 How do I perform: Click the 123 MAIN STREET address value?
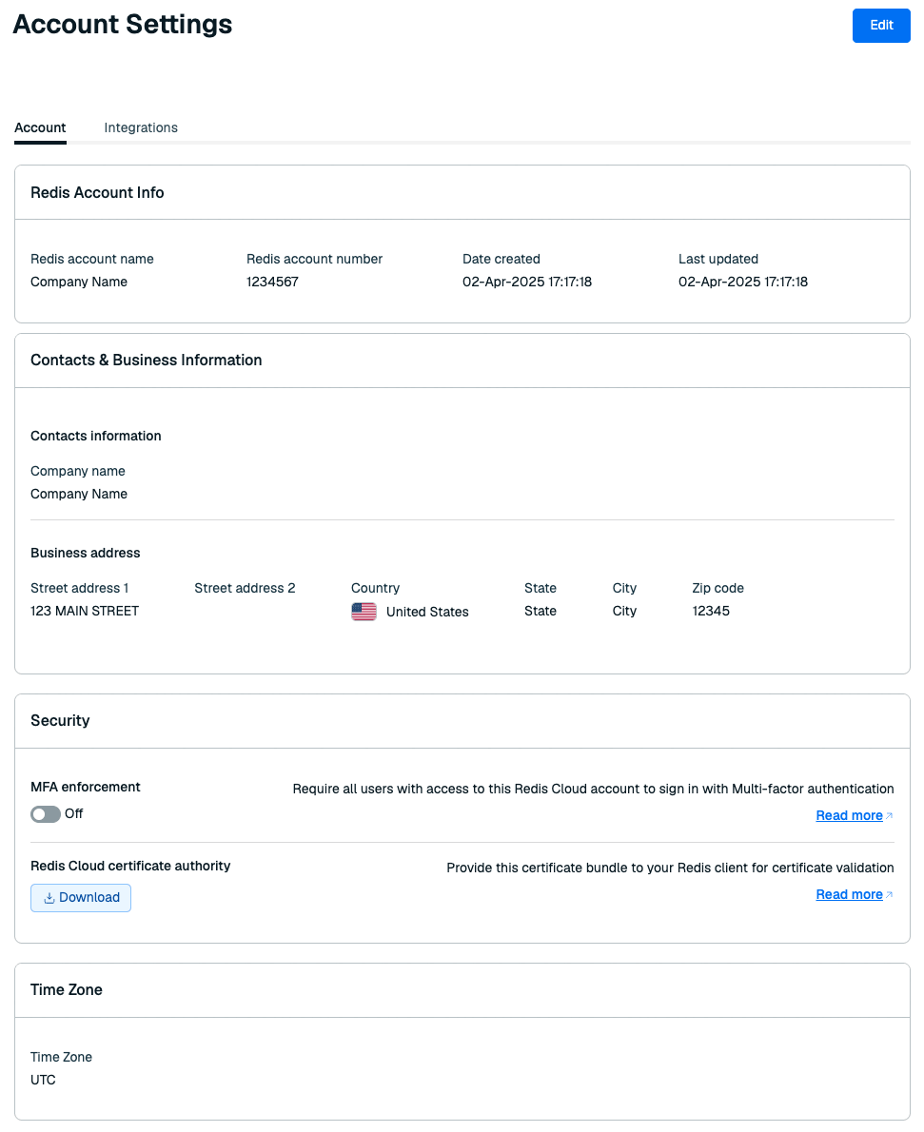pyautogui.click(x=85, y=611)
